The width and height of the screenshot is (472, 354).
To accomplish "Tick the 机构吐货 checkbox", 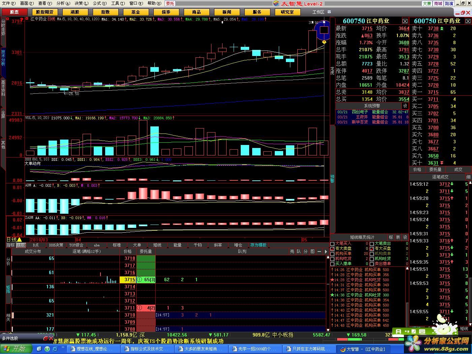I will tap(372, 259).
